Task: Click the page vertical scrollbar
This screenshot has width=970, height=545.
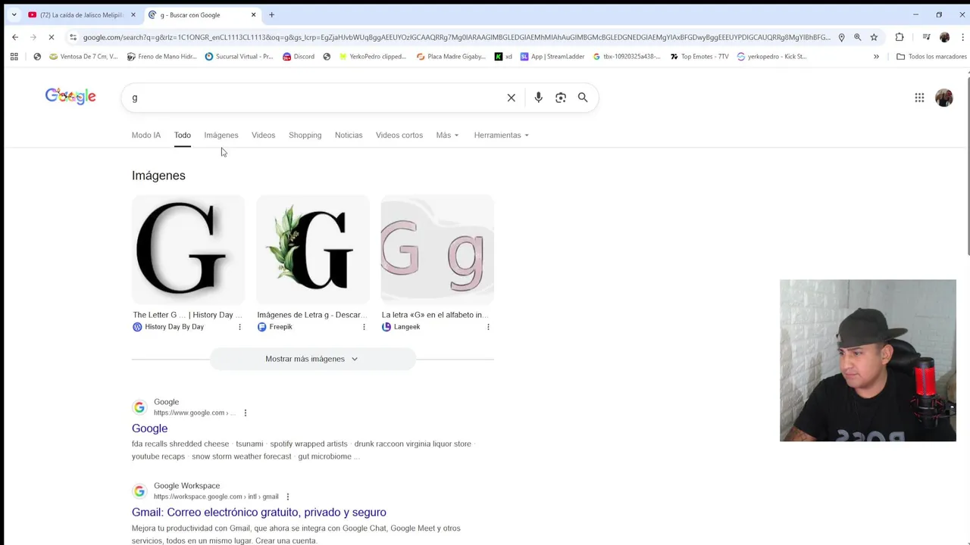Action: click(967, 167)
